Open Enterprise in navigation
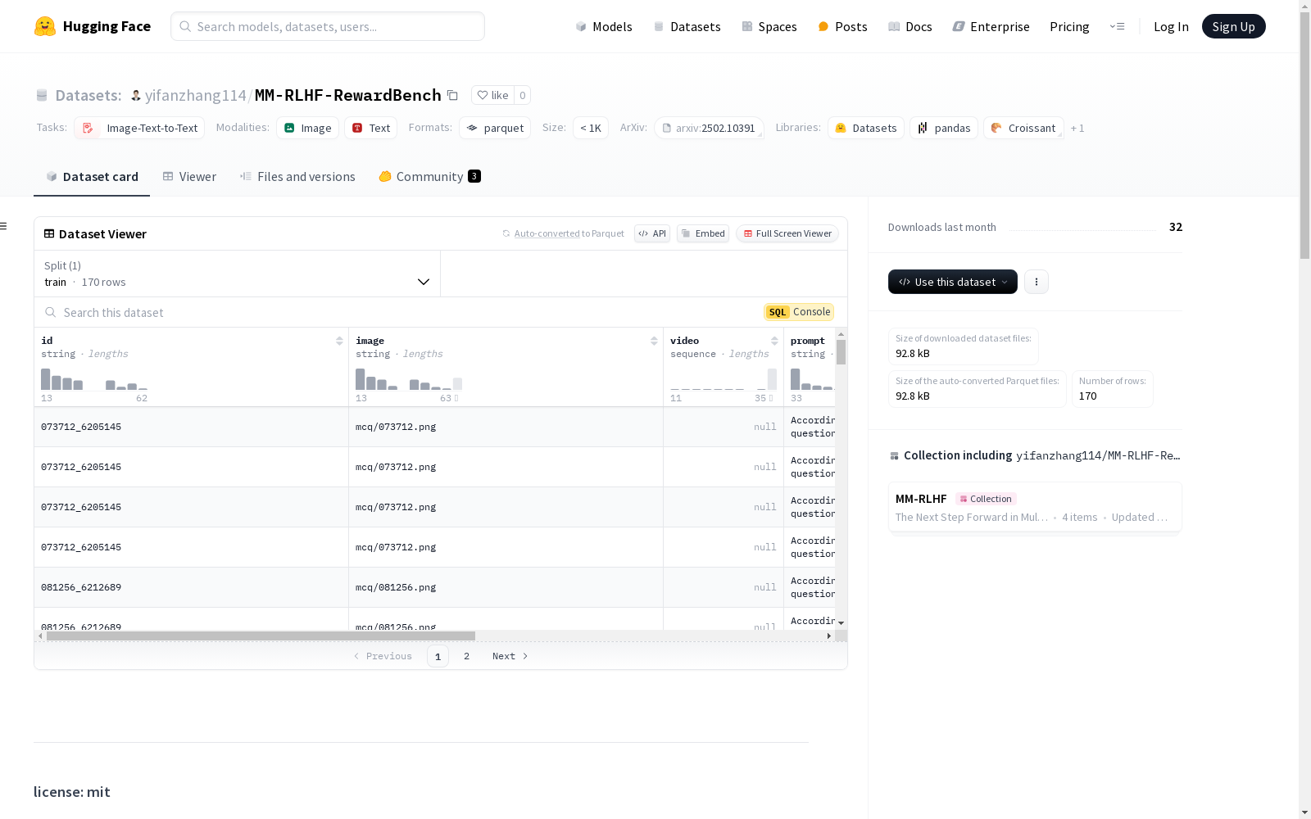The image size is (1311, 819). tap(991, 26)
